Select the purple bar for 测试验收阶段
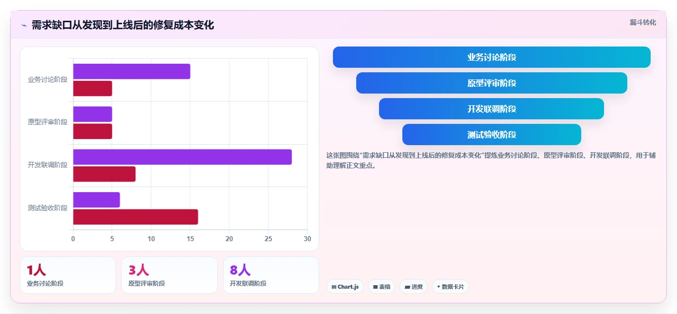 [97, 200]
